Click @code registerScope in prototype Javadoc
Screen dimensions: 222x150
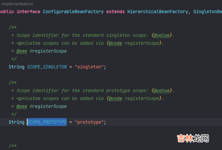point(135,98)
